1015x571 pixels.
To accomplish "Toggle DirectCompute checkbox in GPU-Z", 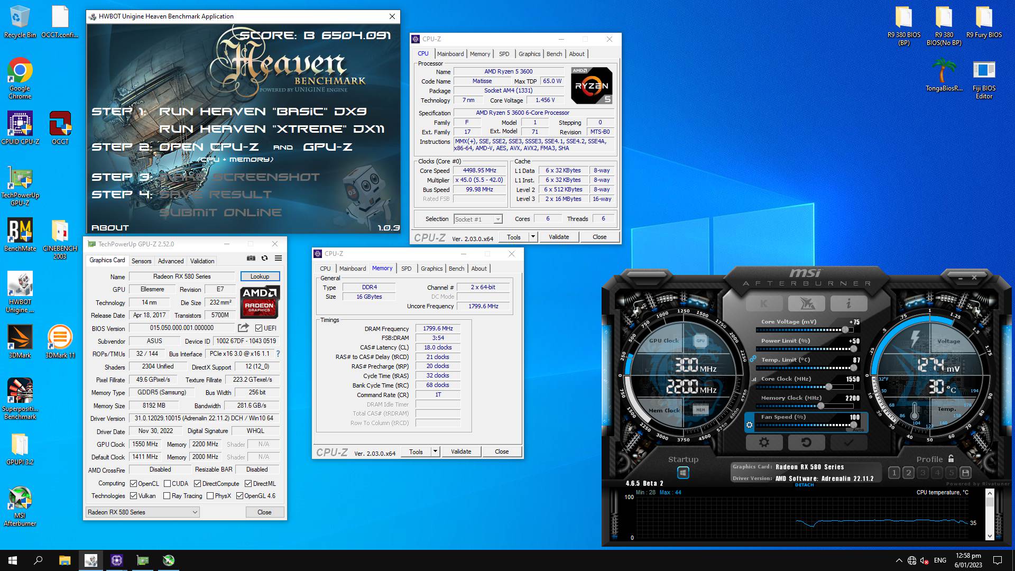I will [197, 483].
